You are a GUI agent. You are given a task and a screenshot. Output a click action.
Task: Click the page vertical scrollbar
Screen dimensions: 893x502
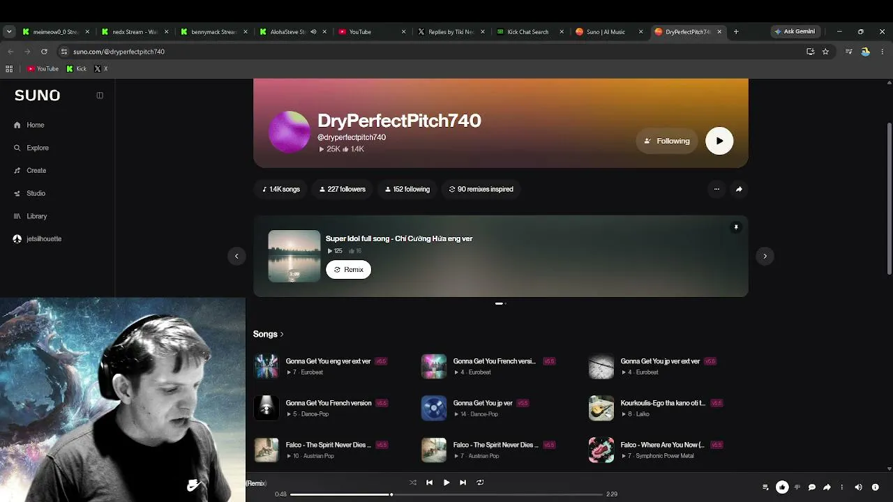click(889, 199)
